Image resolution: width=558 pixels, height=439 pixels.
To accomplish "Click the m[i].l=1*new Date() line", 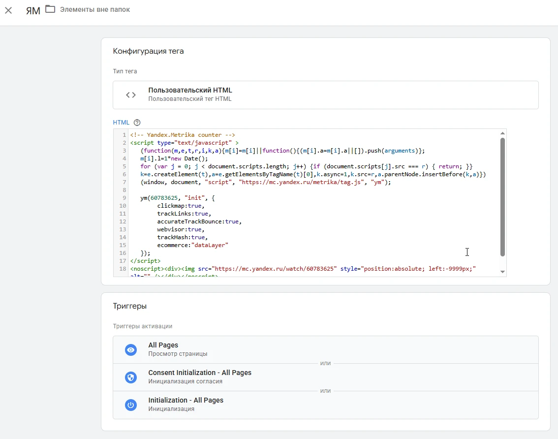I will pos(174,158).
